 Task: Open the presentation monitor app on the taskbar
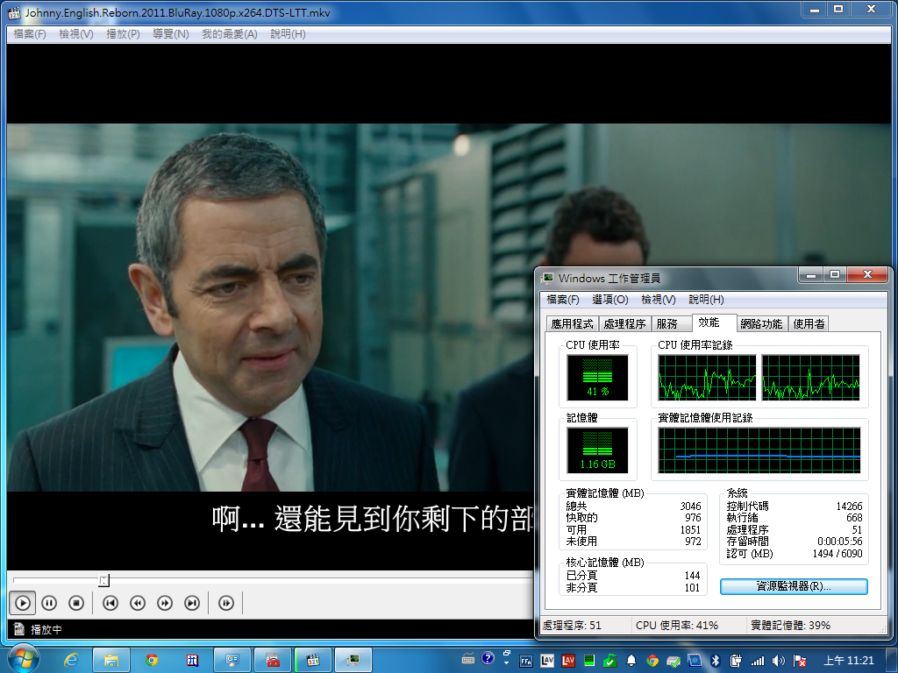click(x=232, y=661)
